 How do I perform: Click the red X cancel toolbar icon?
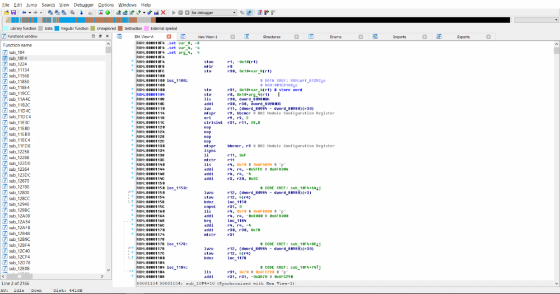coord(163,12)
